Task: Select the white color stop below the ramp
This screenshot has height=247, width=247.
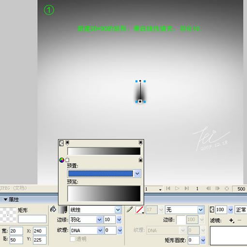Action: 67,160
